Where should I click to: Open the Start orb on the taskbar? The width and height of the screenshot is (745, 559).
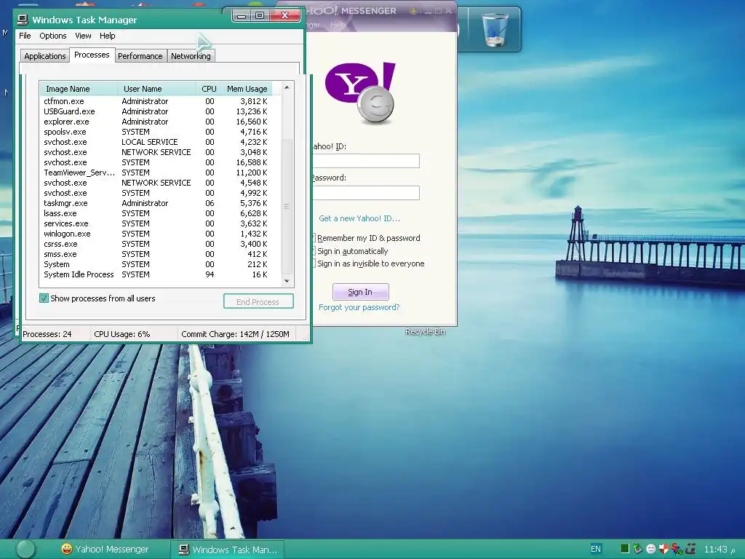pos(25,549)
